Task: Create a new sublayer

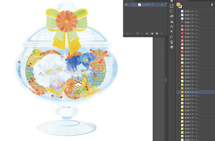Action: (152, 34)
